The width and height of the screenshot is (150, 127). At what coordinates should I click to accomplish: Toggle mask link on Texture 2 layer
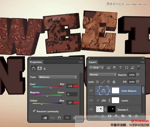coord(105,109)
